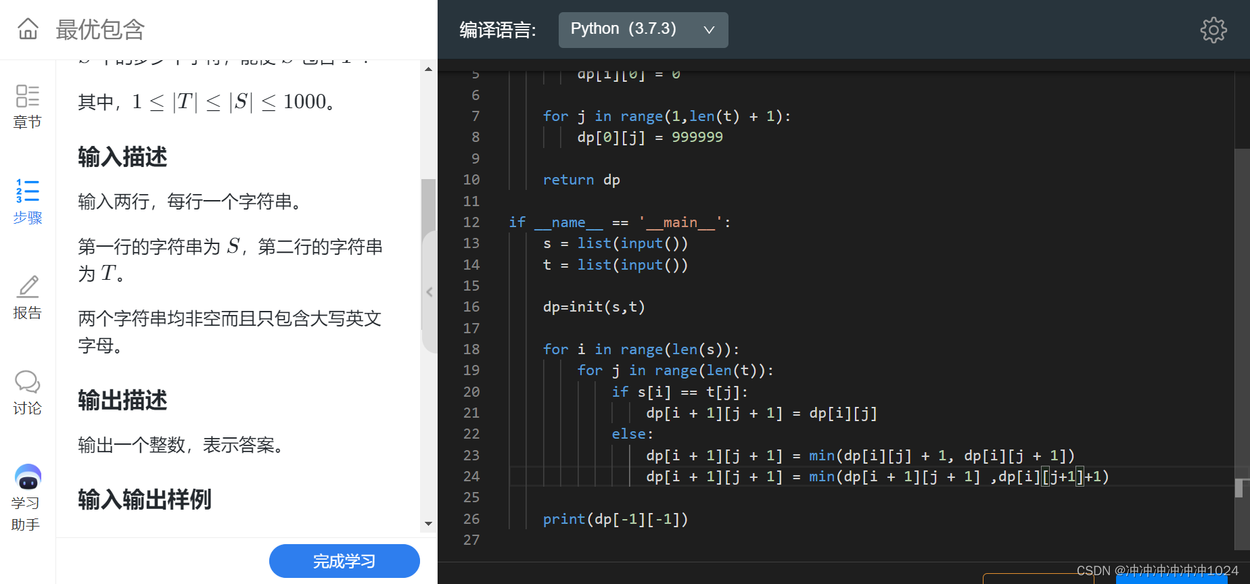Click code line 't = list(input())'
1250x584 pixels.
coord(616,265)
